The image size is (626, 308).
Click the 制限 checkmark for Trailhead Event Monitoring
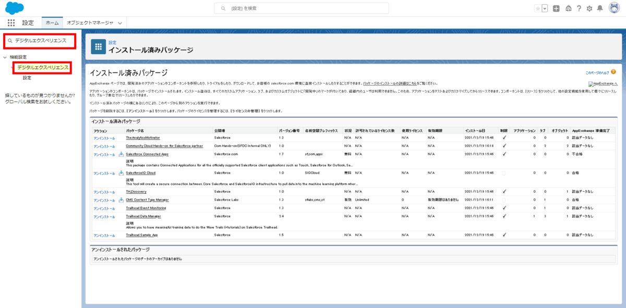pos(504,208)
